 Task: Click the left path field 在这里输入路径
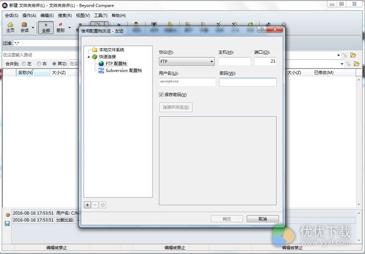tap(41, 55)
